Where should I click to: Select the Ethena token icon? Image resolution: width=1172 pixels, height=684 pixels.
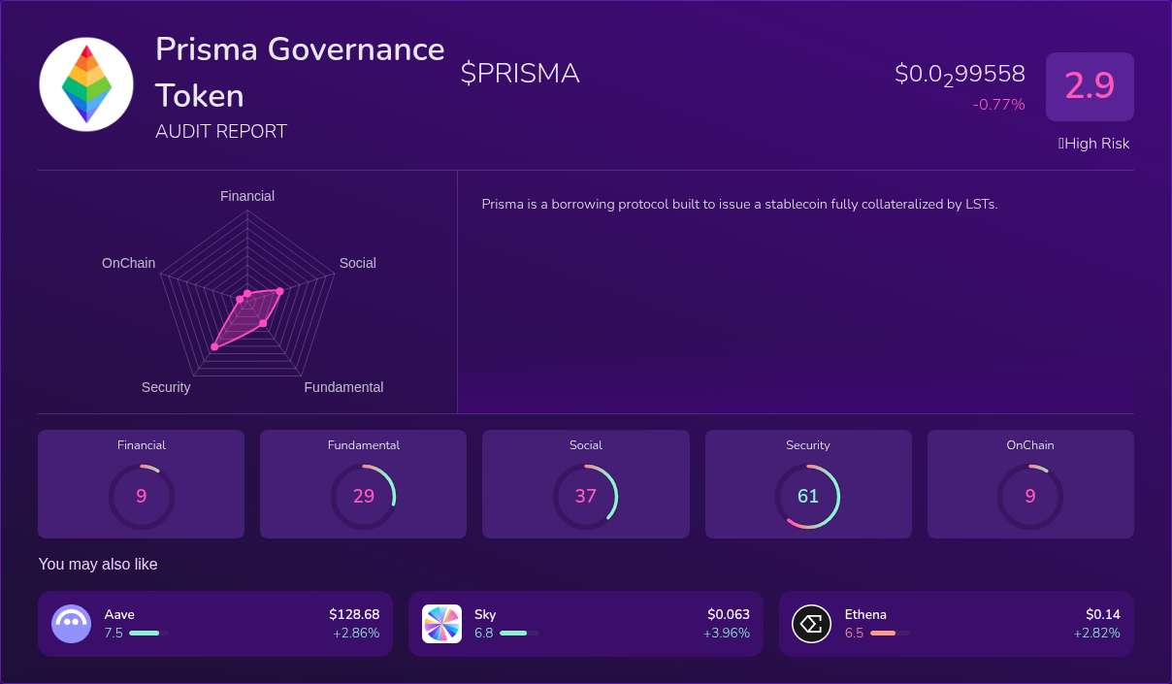coord(812,624)
